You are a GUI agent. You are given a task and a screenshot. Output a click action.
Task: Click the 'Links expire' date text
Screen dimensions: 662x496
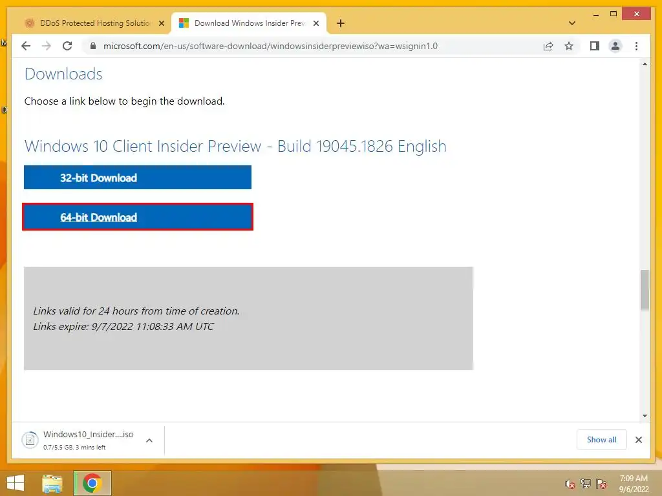(x=123, y=326)
